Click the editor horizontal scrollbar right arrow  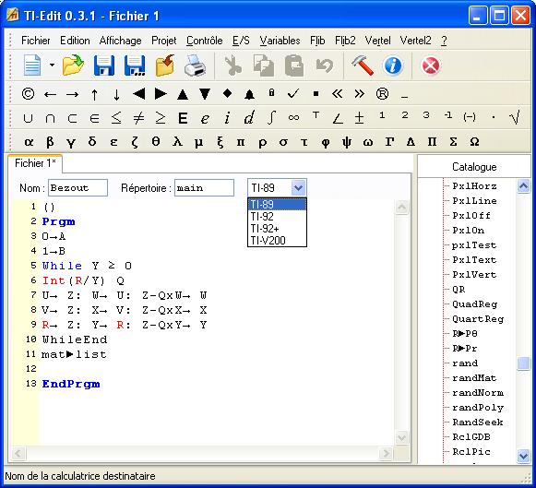(x=387, y=454)
